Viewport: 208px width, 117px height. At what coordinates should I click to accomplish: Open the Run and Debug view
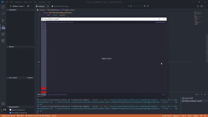coord(3,27)
